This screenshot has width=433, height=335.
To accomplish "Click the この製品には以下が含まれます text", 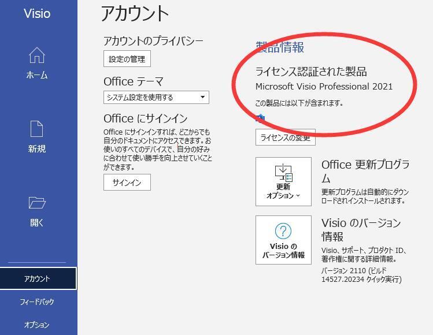I will (299, 103).
